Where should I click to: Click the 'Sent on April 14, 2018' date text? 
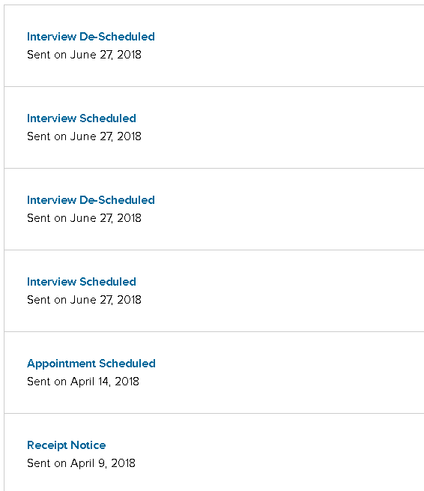[x=83, y=382]
